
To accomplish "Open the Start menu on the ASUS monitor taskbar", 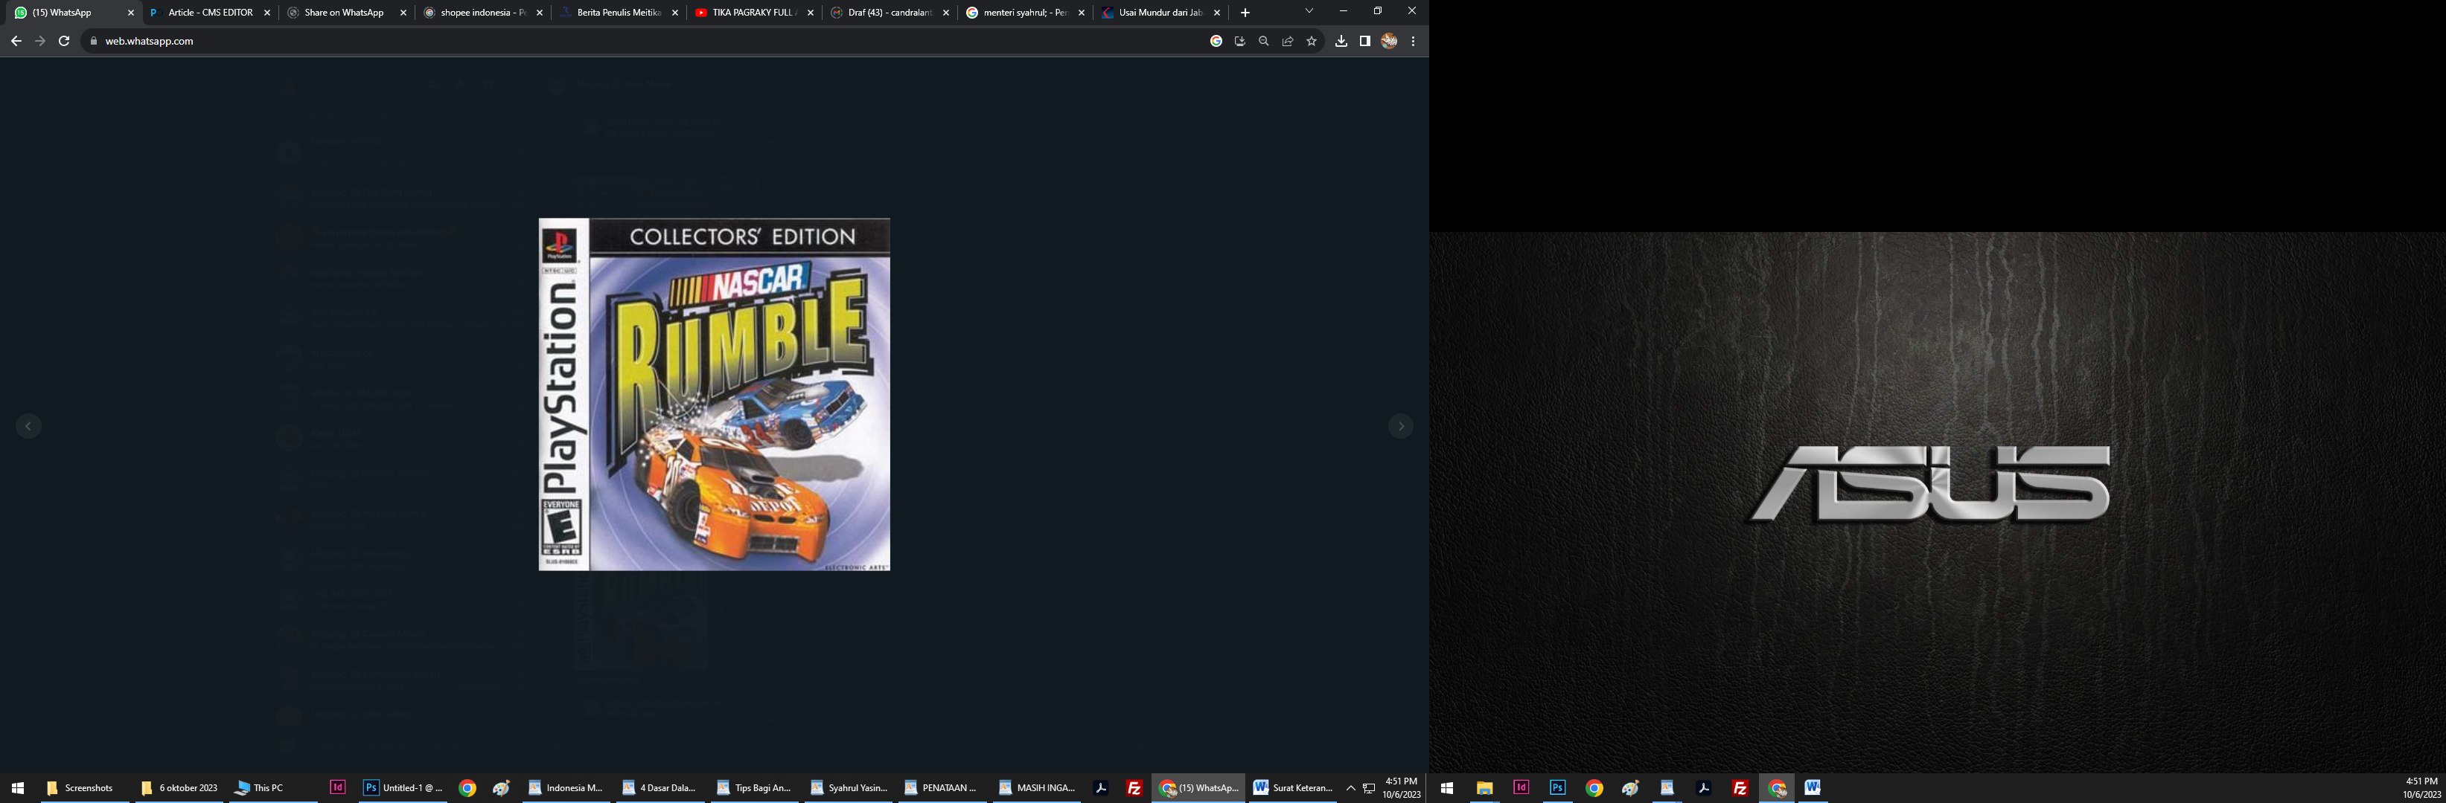I will coord(1447,788).
